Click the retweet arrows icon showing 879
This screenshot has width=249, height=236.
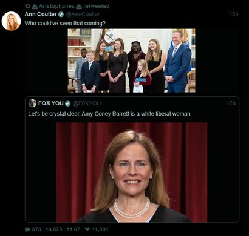pyautogui.click(x=49, y=229)
